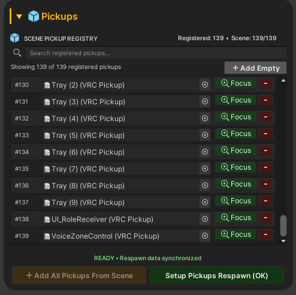Click Setup Pickups Respawn (OK) button

click(x=217, y=275)
